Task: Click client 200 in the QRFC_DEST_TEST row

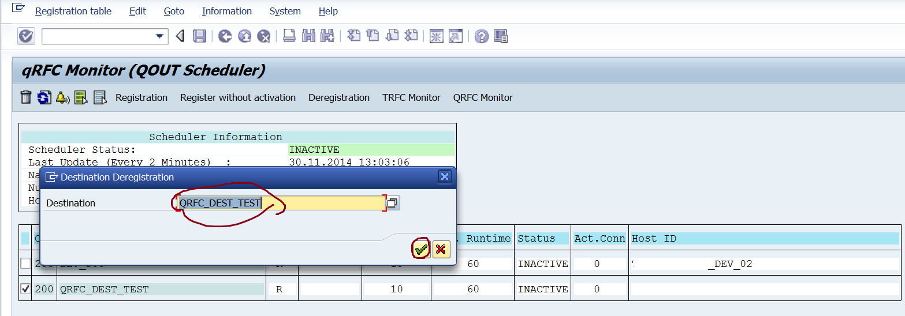Action: coord(44,289)
